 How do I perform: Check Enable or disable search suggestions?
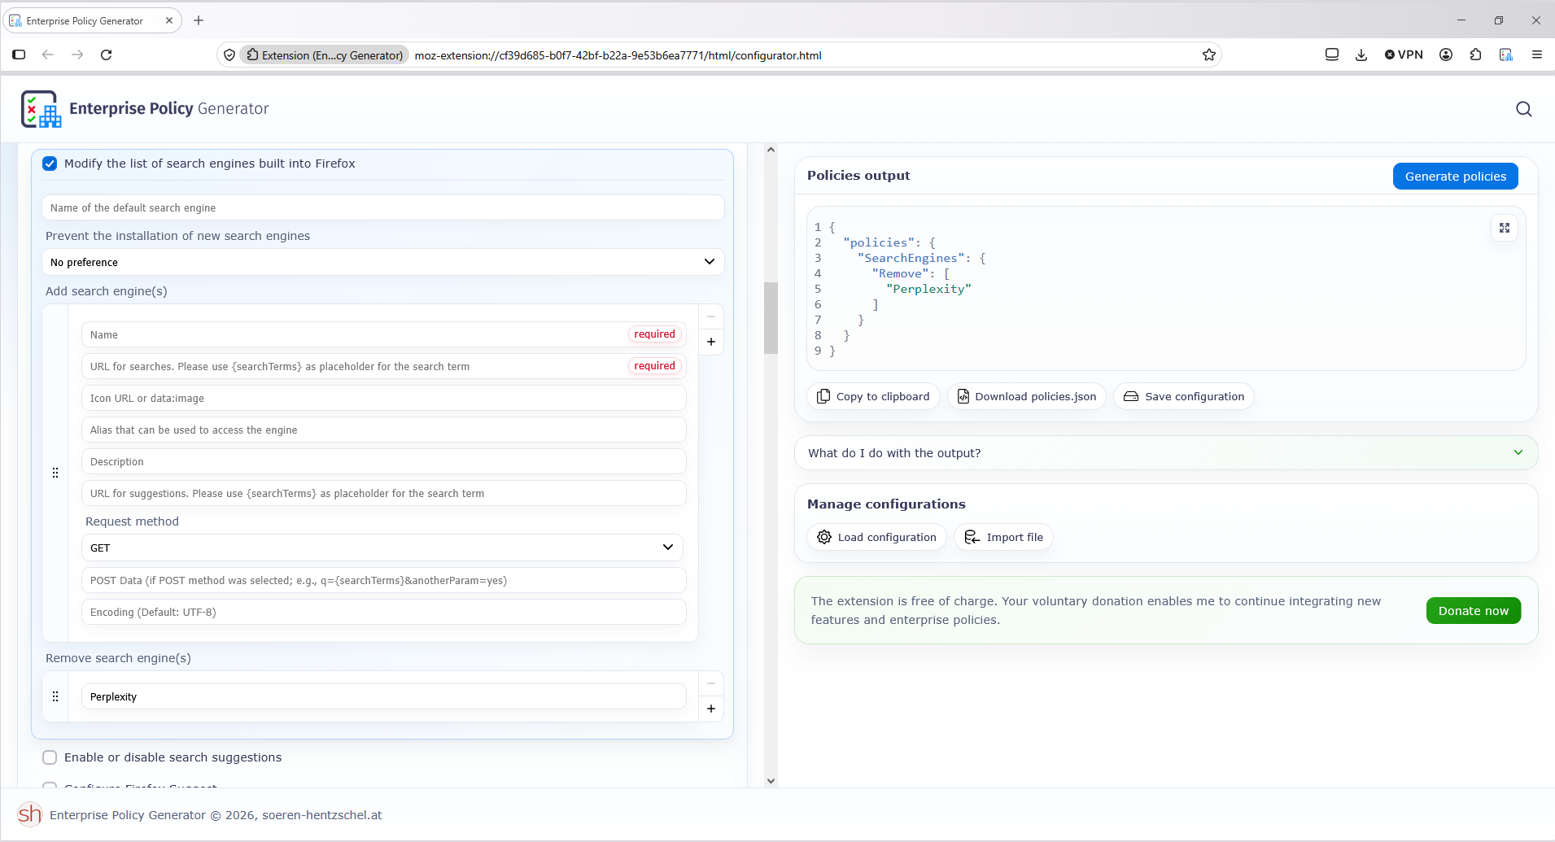point(50,757)
